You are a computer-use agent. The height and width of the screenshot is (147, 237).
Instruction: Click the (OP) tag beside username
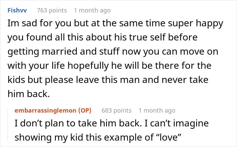[x=85, y=111]
